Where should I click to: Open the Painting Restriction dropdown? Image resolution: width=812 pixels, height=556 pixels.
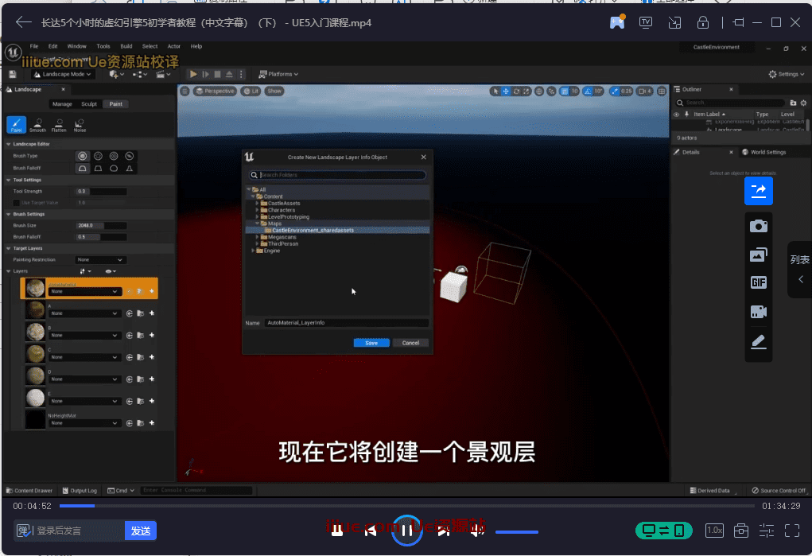point(100,260)
